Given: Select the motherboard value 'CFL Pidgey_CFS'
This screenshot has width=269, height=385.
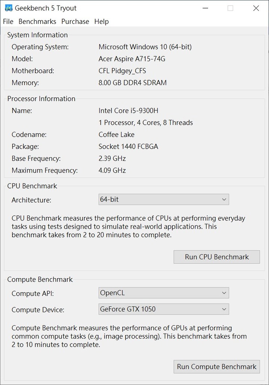Looking at the screenshot, I should pyautogui.click(x=122, y=71).
